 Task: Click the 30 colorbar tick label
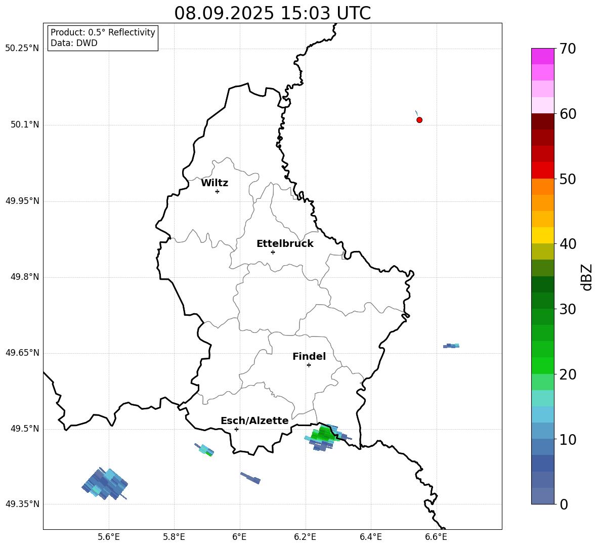pos(568,309)
